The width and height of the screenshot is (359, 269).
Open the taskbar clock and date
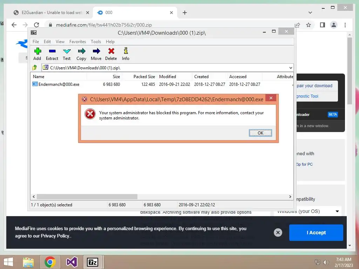[344, 262]
